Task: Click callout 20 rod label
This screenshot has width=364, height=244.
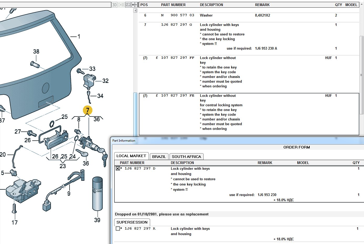Action: point(3,155)
